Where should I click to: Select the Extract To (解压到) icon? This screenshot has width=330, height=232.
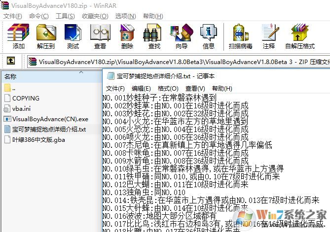[x=46, y=33]
